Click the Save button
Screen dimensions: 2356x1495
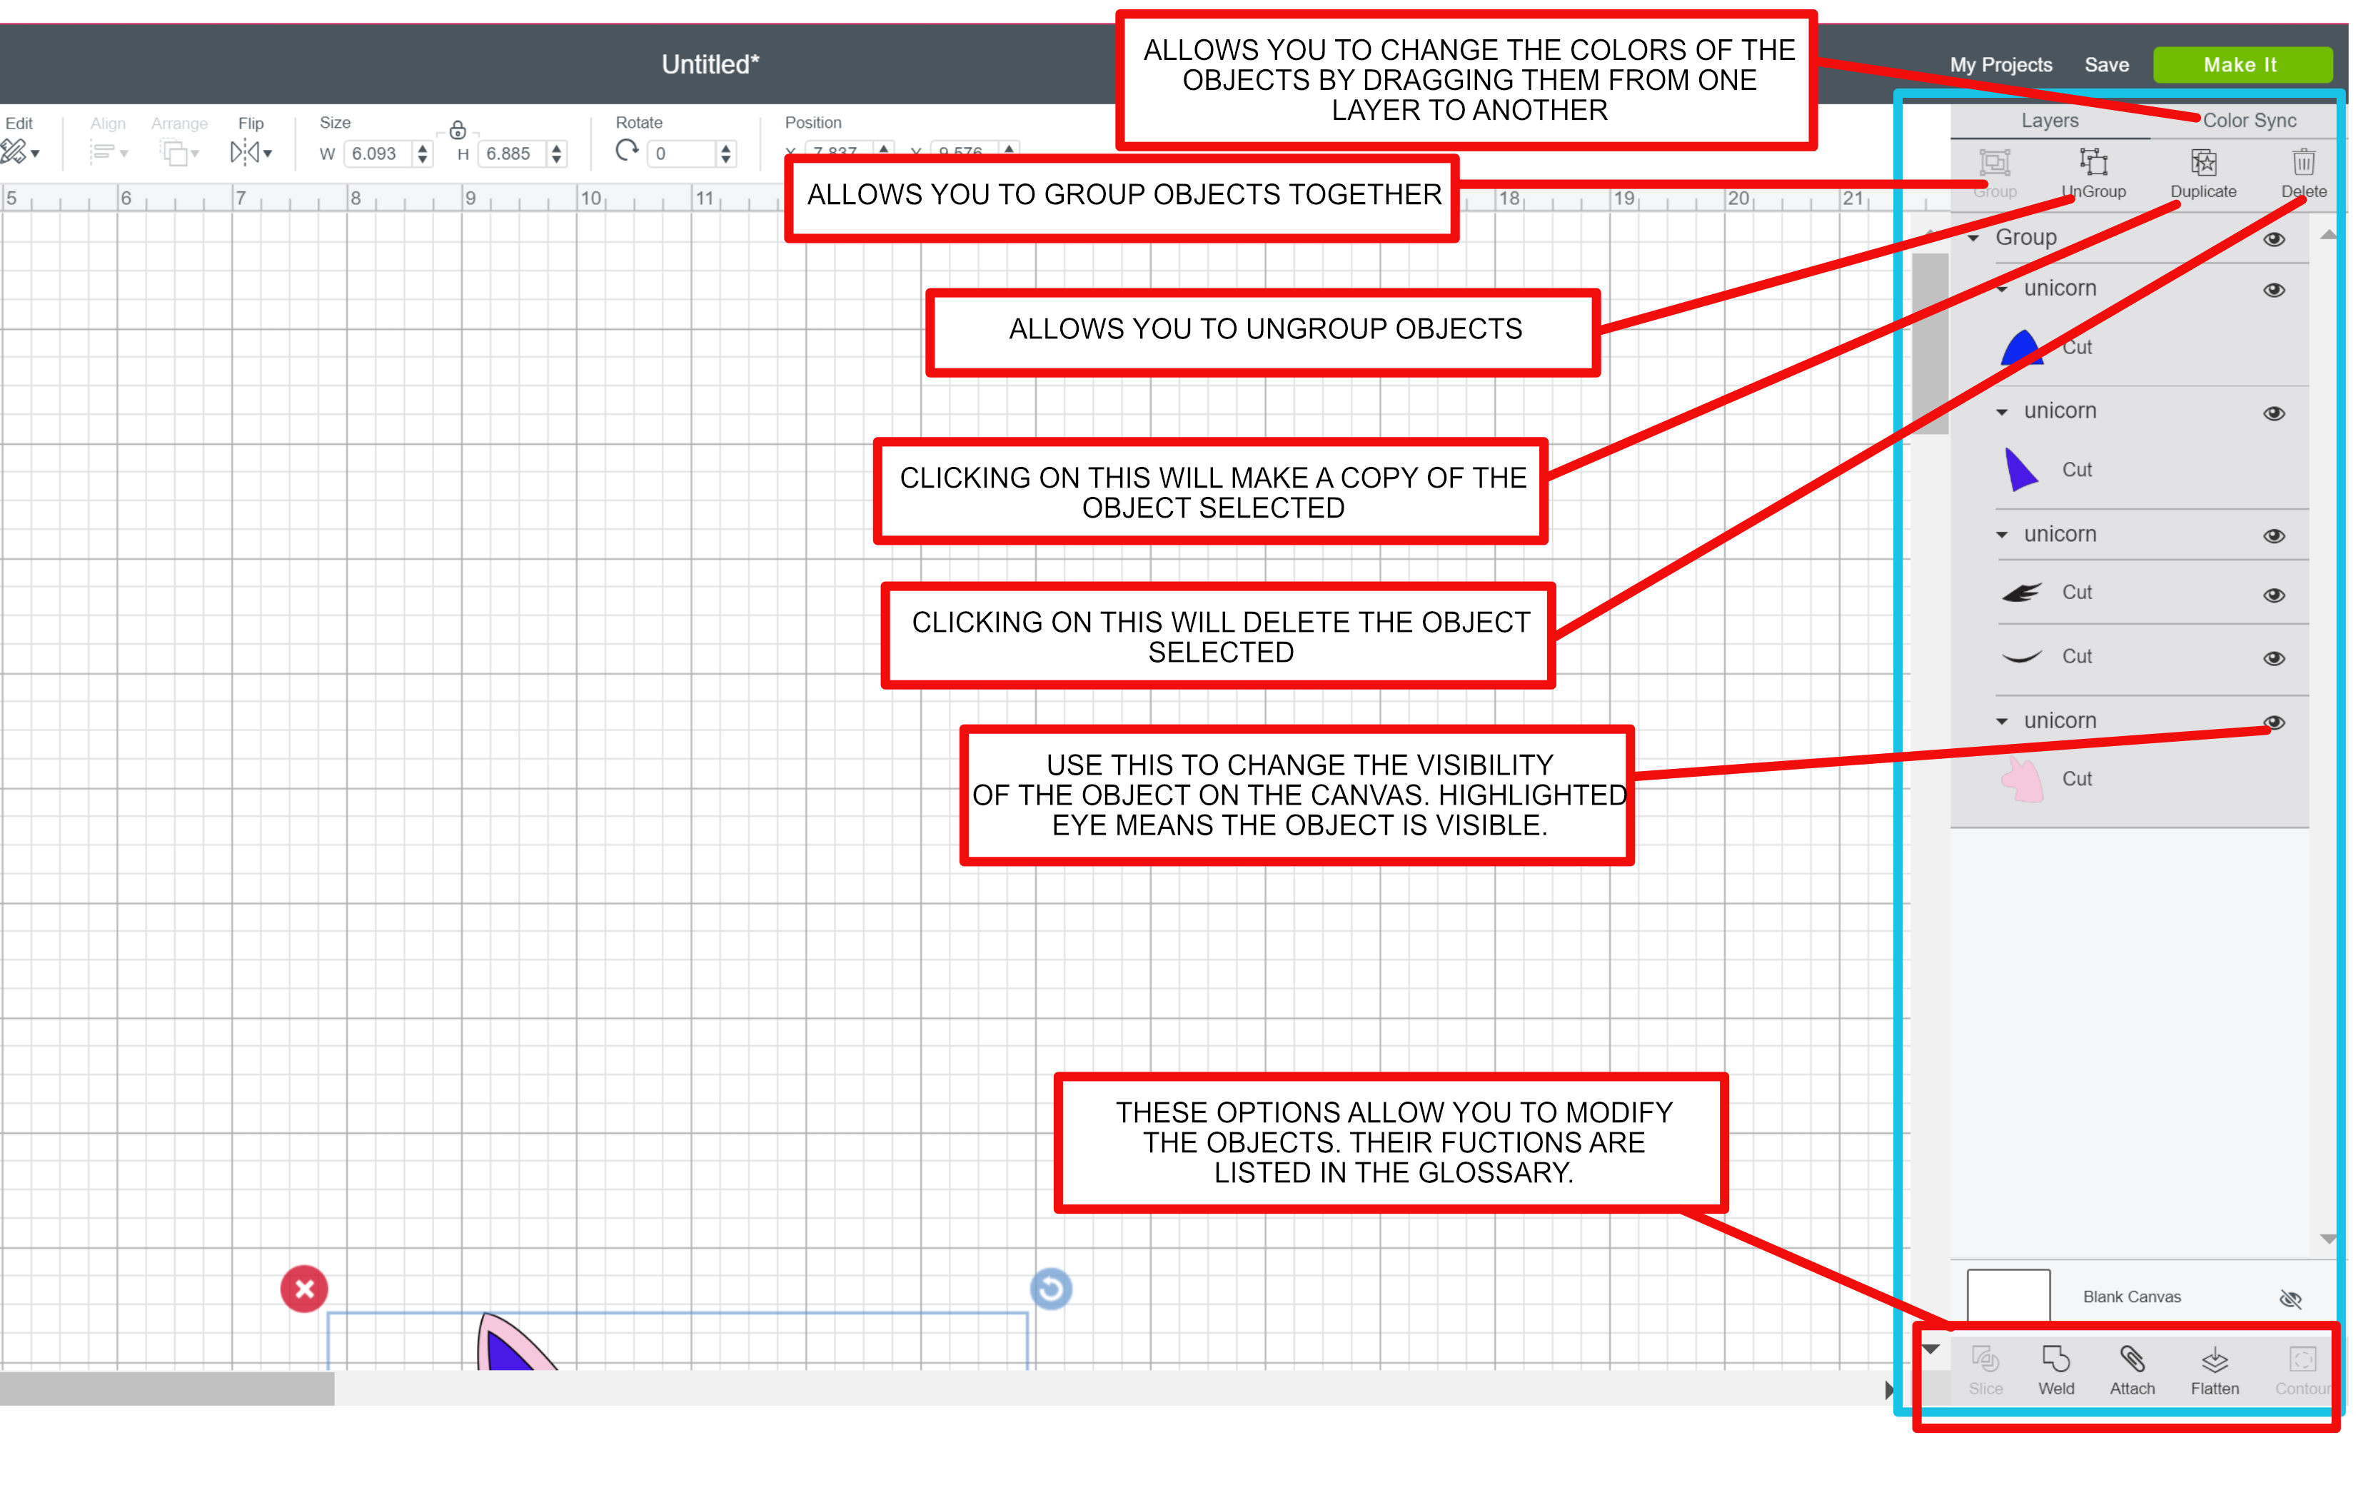click(2102, 65)
